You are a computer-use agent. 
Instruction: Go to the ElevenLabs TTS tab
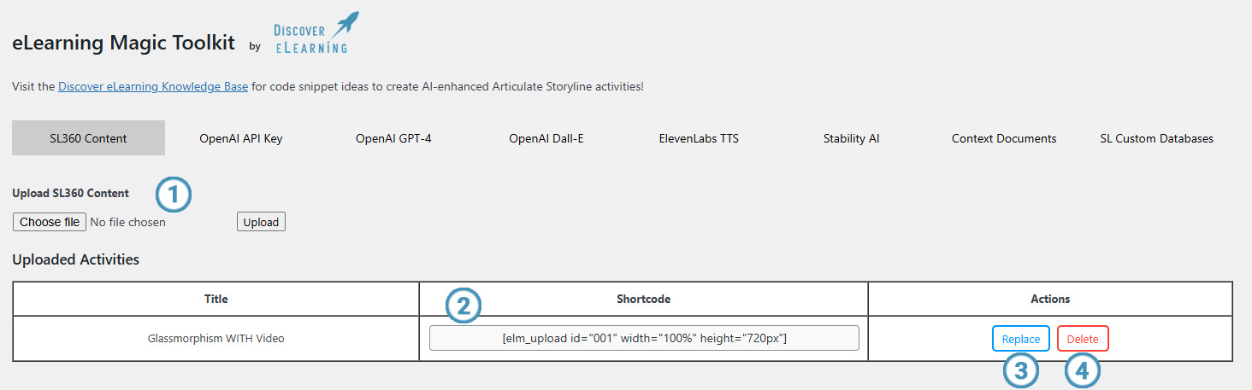click(x=699, y=138)
